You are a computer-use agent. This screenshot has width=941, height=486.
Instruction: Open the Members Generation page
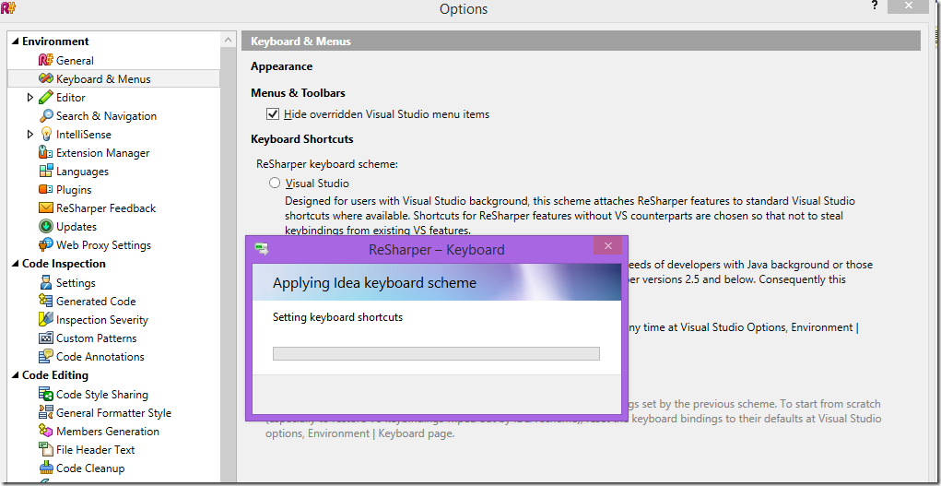pos(108,431)
